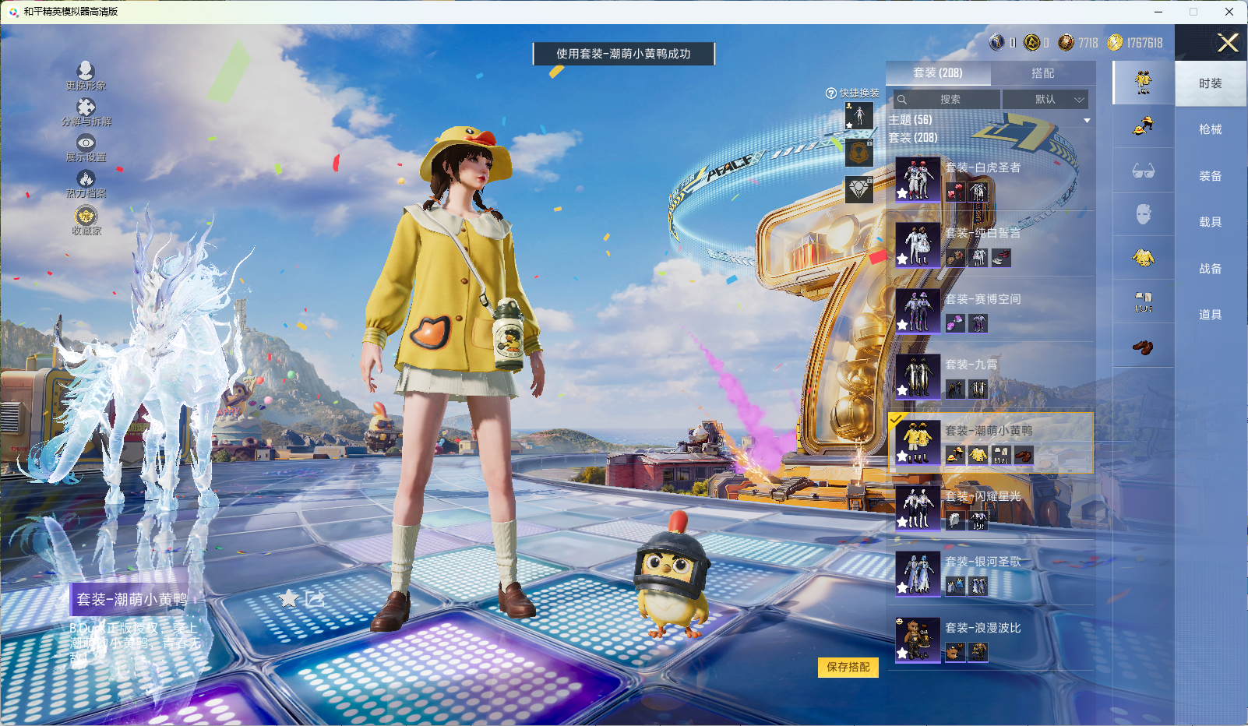Select the 套装-闪耀星光 outfit name
The image size is (1248, 726).
tap(983, 496)
